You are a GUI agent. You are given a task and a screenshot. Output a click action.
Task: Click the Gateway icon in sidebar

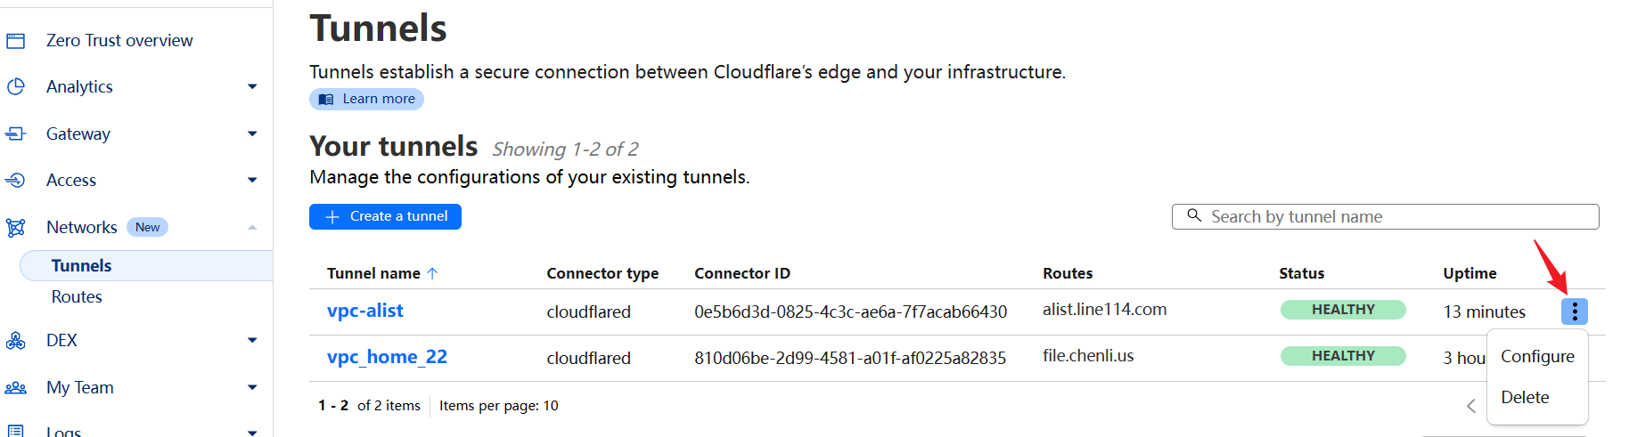pyautogui.click(x=15, y=134)
